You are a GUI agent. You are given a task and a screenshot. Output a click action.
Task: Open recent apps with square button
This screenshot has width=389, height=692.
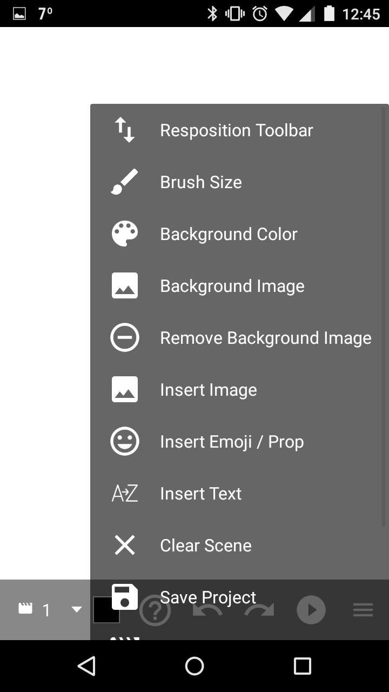click(303, 666)
